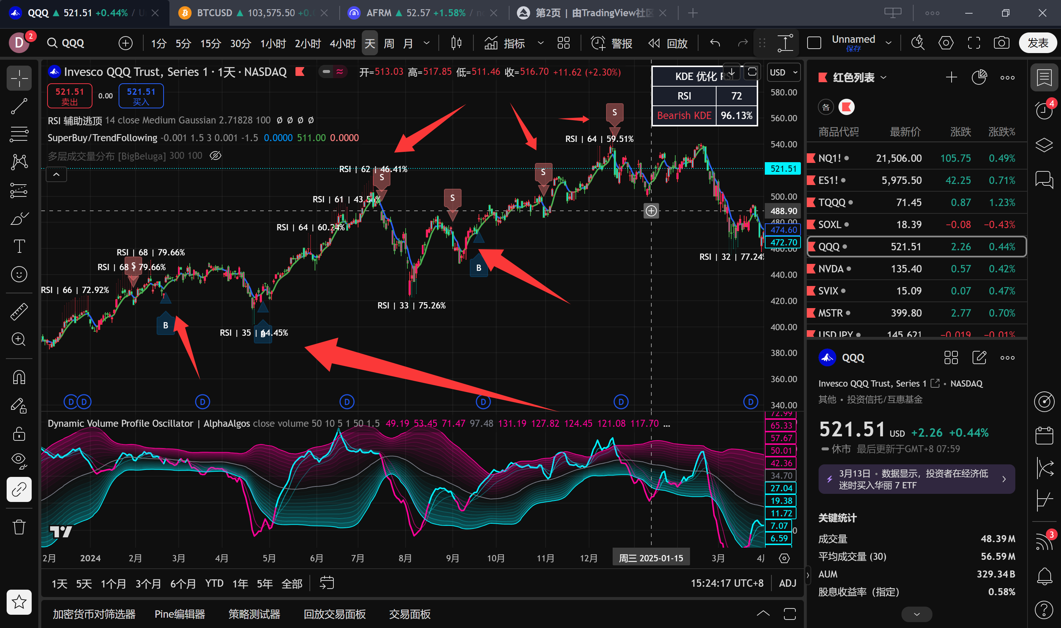
Task: Open the layout selection square icon
Action: pyautogui.click(x=814, y=43)
